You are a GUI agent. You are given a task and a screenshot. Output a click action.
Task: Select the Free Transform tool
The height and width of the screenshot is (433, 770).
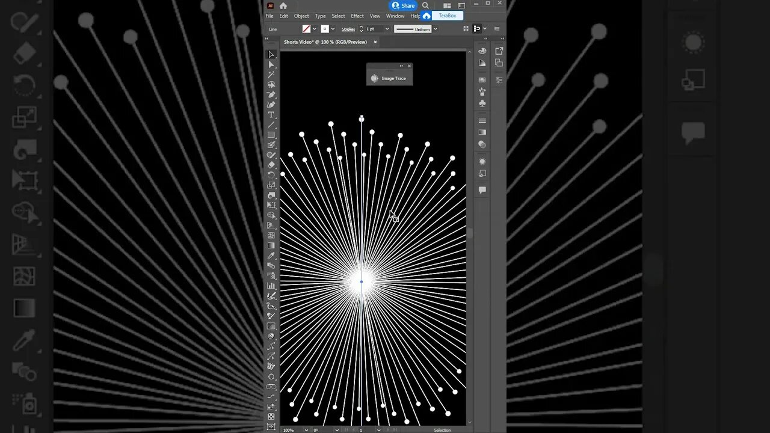click(271, 205)
